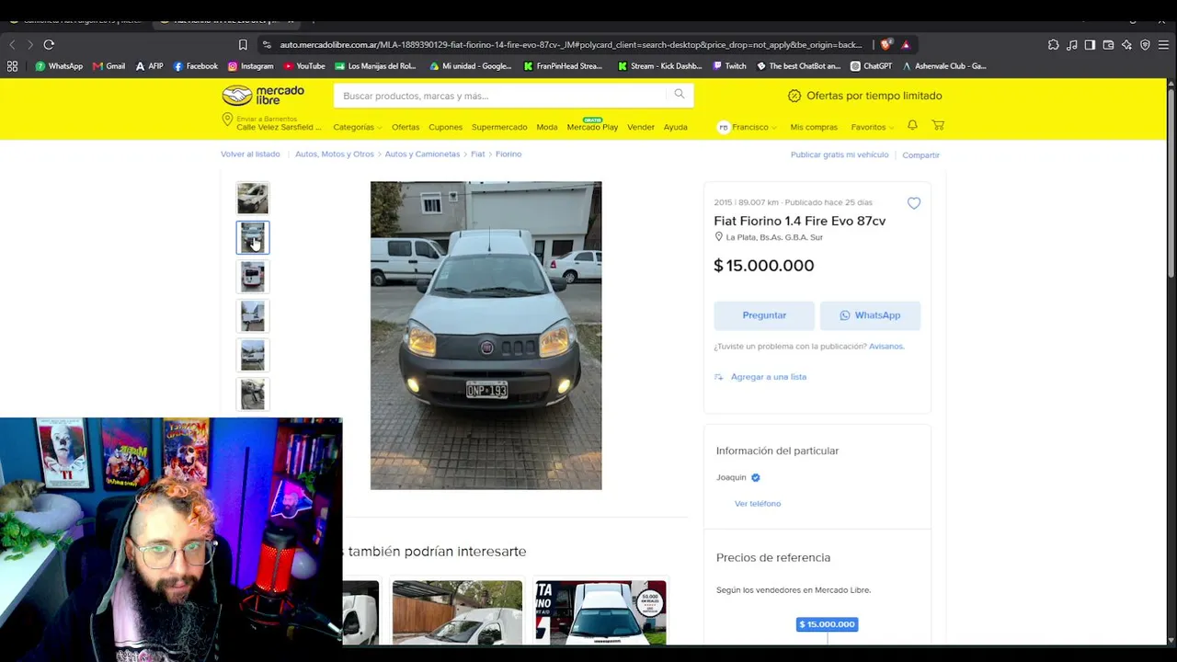This screenshot has height=662, width=1177.
Task: Open the Brave Shields icon
Action: [886, 44]
